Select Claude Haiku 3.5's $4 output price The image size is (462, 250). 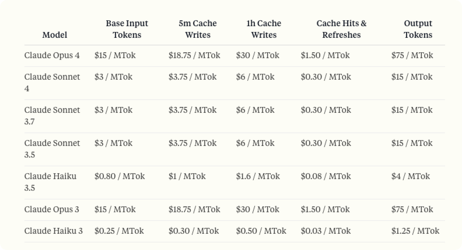coord(411,176)
